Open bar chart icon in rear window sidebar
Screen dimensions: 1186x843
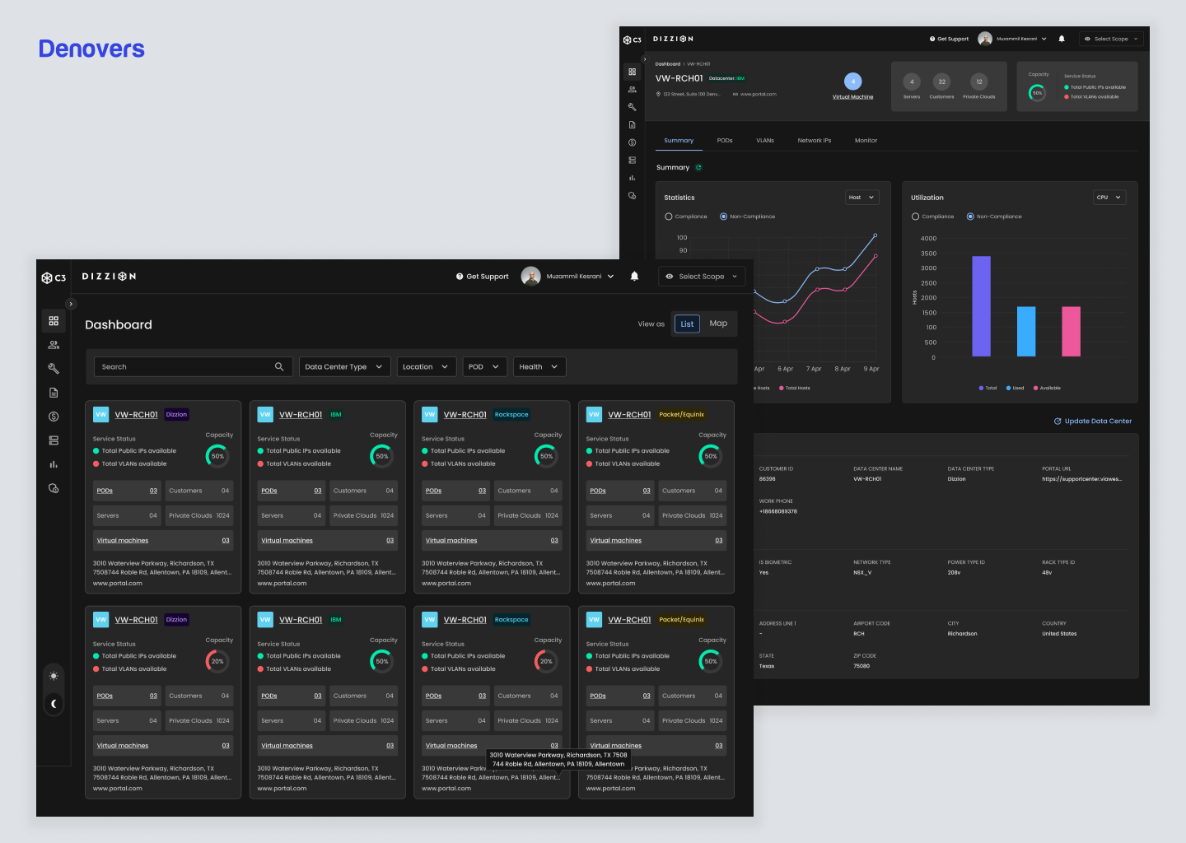coord(632,178)
